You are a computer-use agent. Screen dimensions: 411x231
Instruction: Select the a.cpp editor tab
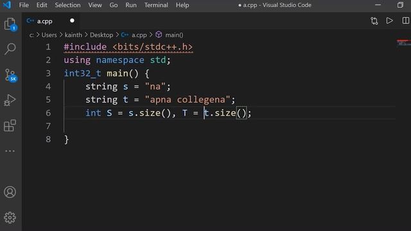[x=51, y=21]
